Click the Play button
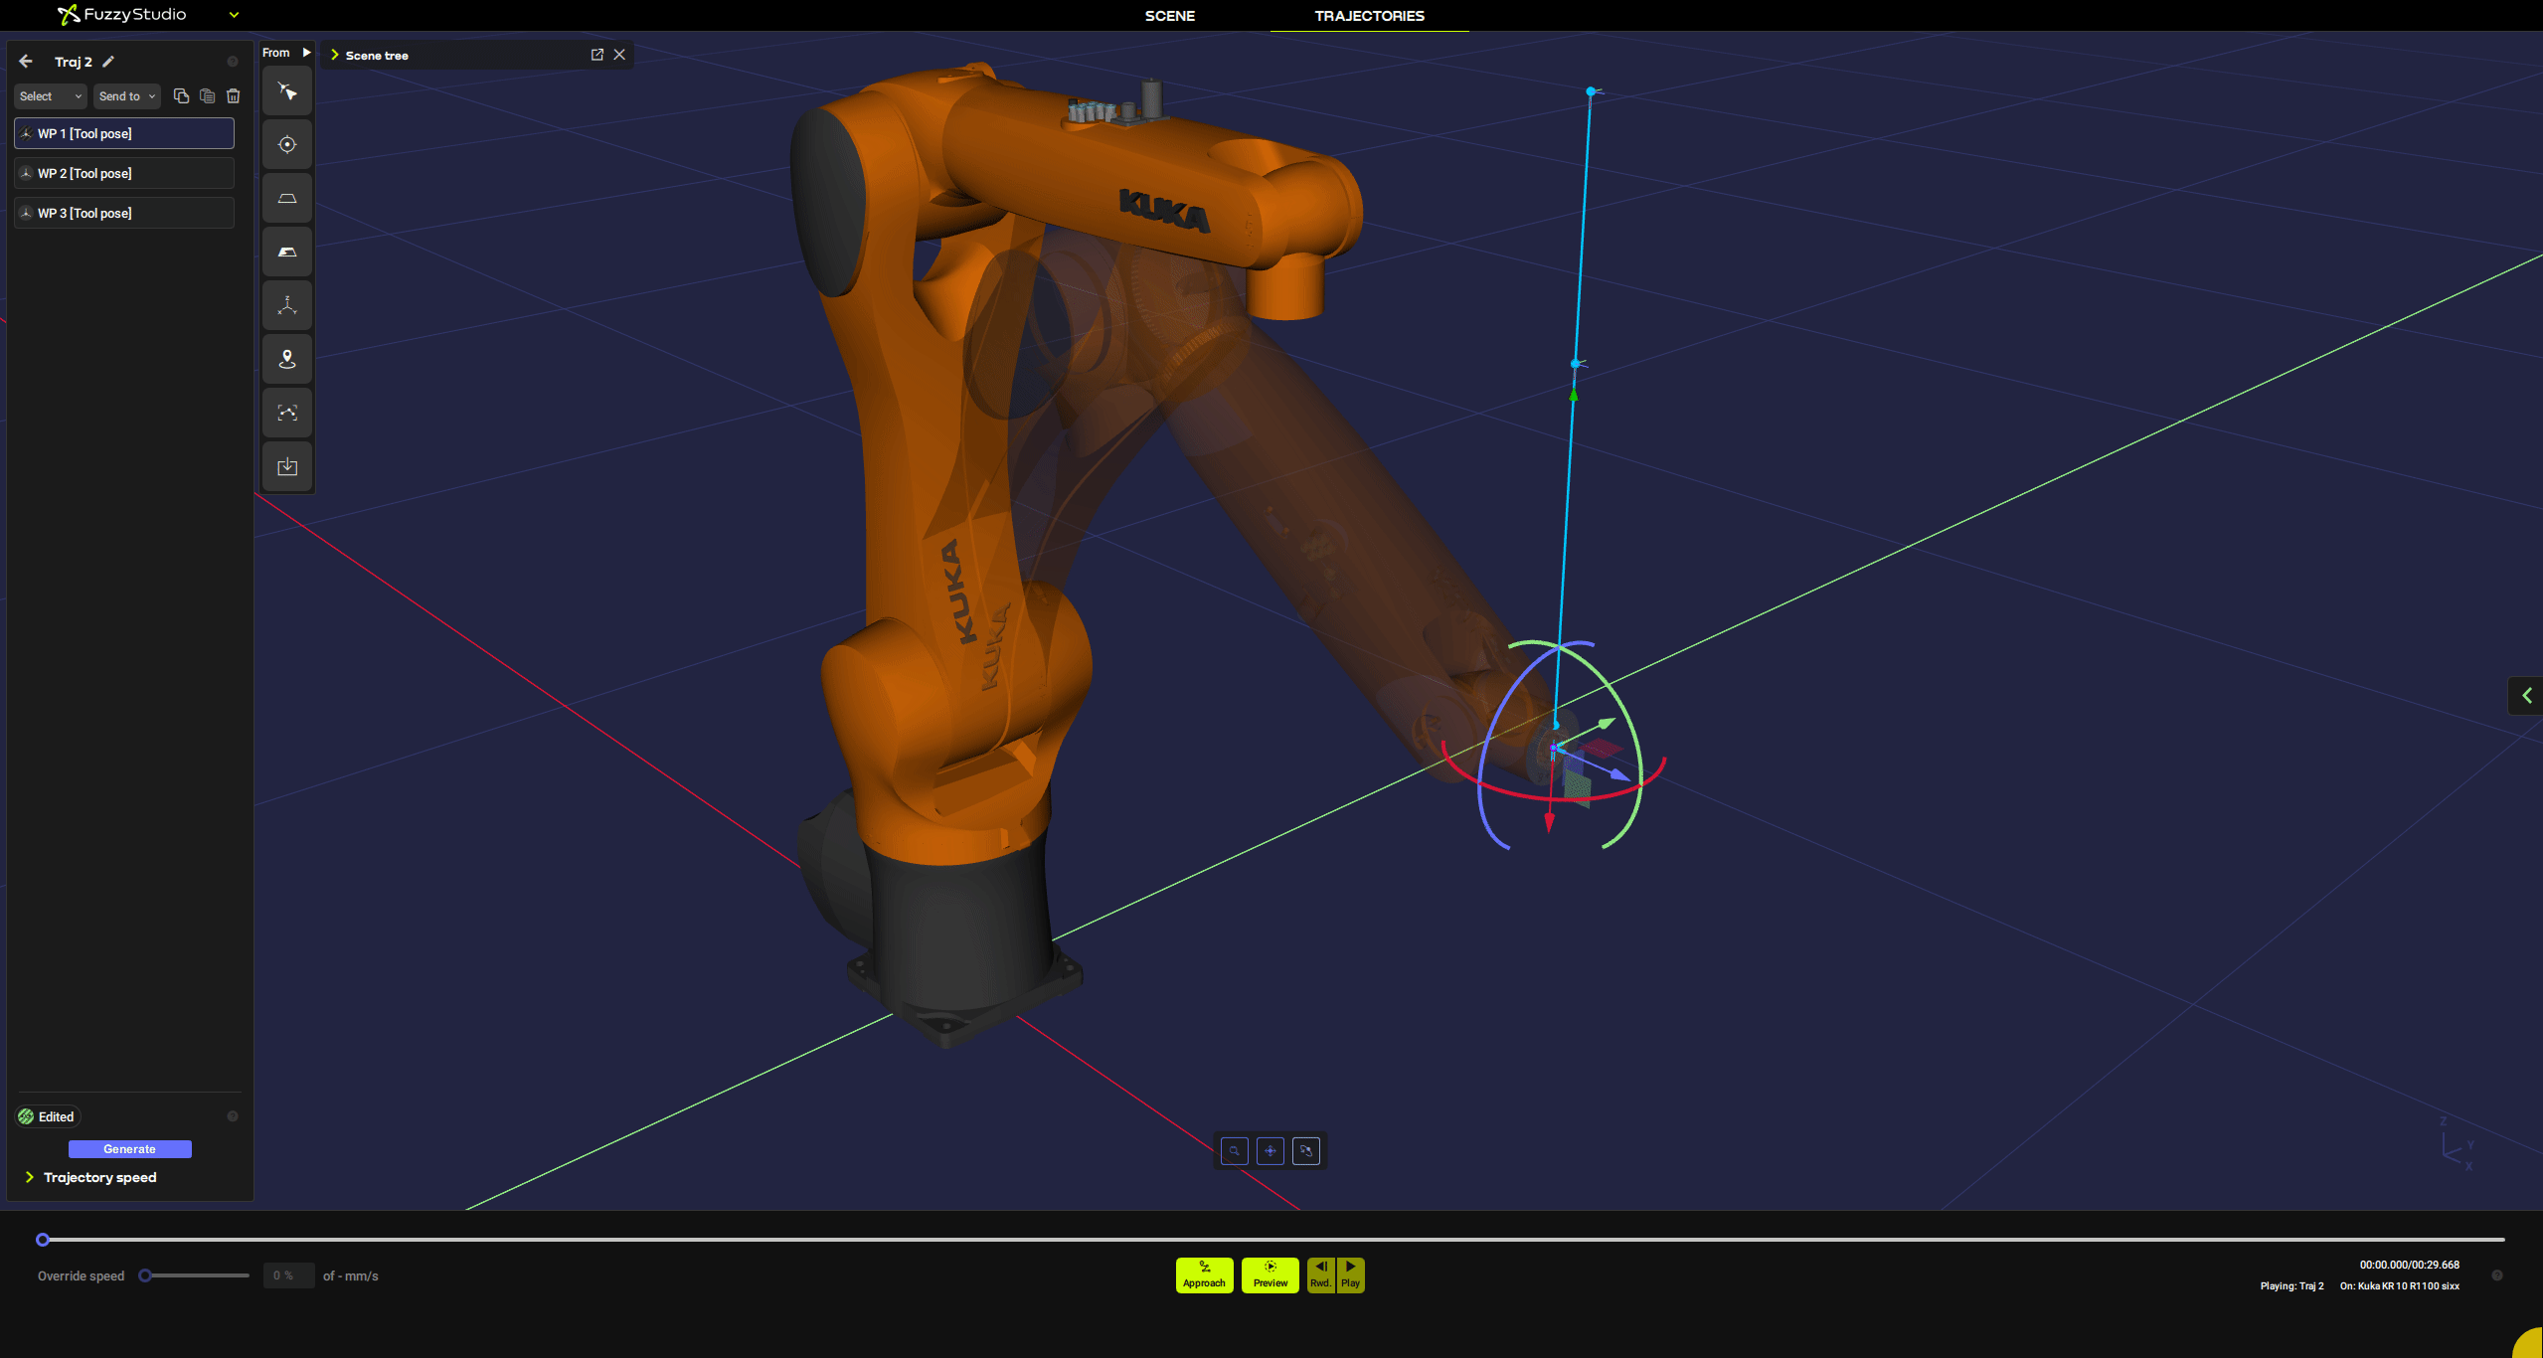The width and height of the screenshot is (2543, 1358). coord(1350,1275)
